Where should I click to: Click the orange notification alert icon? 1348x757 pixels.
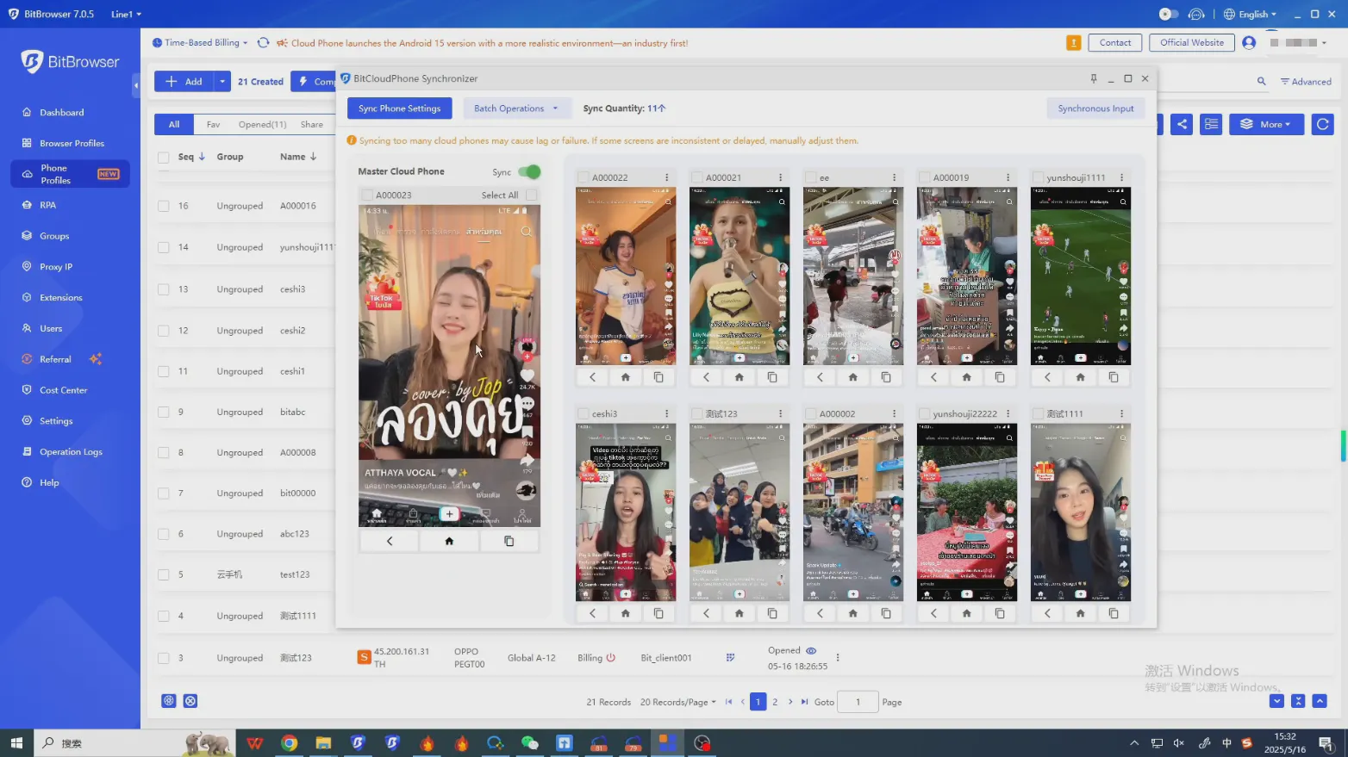1074,43
